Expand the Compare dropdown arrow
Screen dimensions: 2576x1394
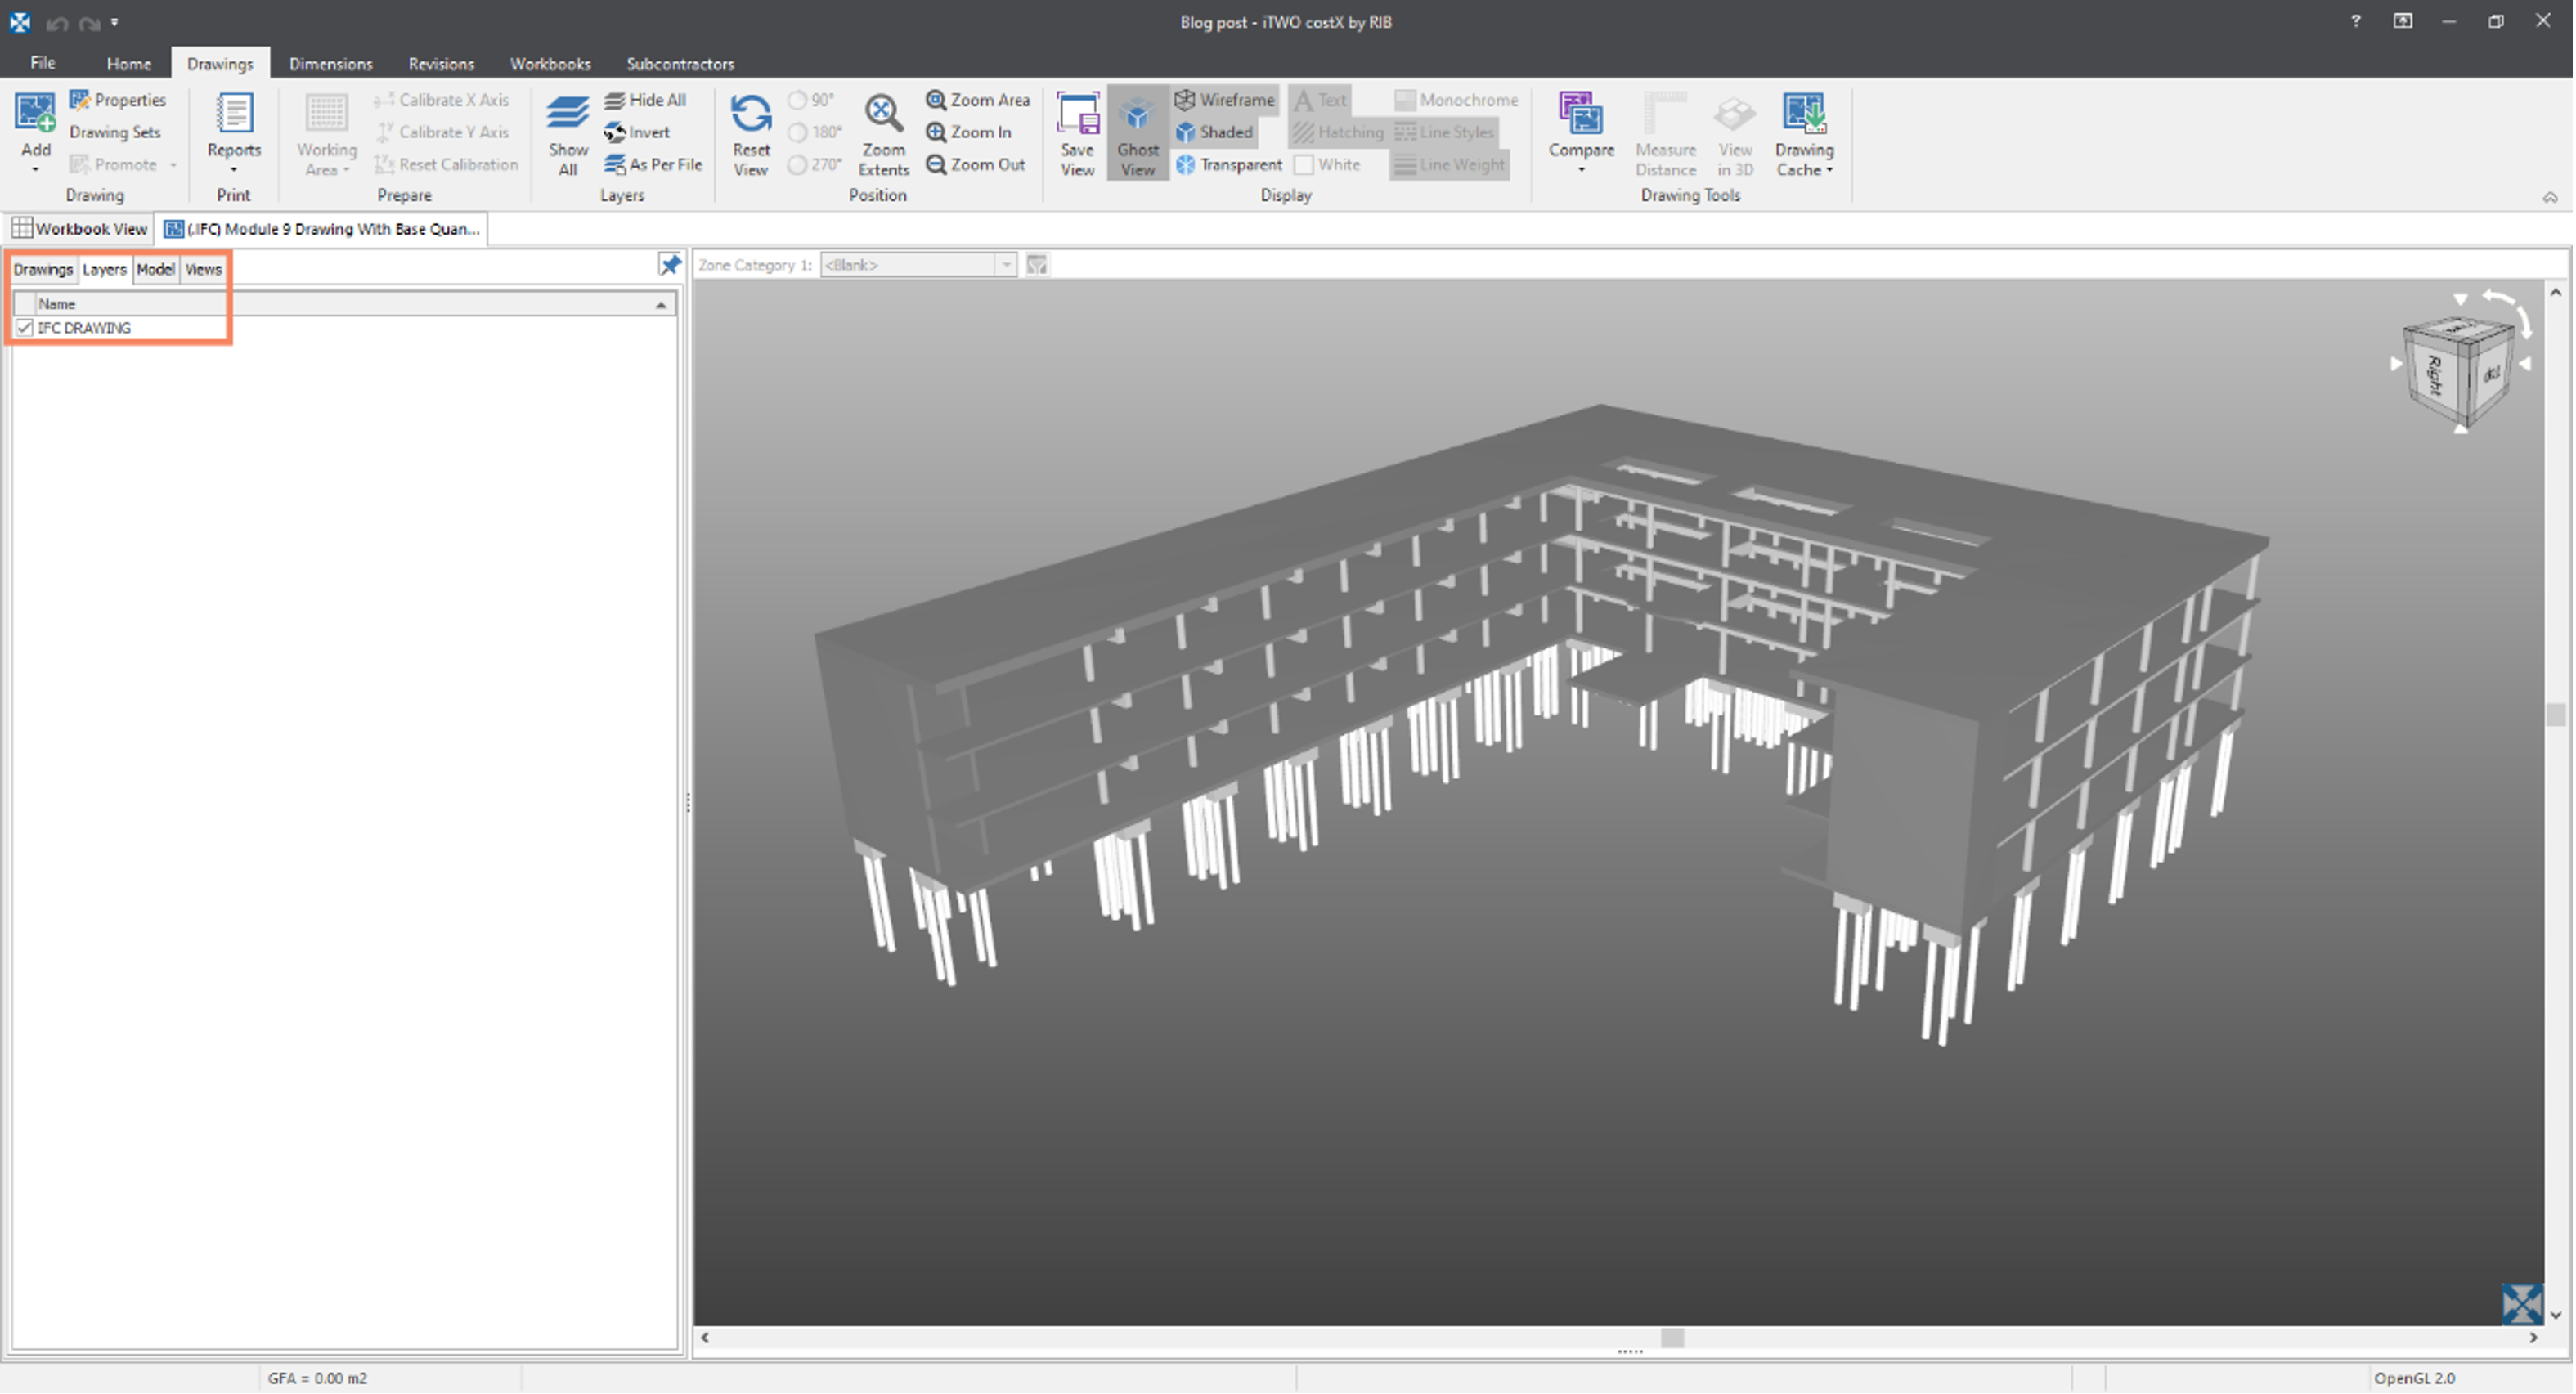point(1581,170)
